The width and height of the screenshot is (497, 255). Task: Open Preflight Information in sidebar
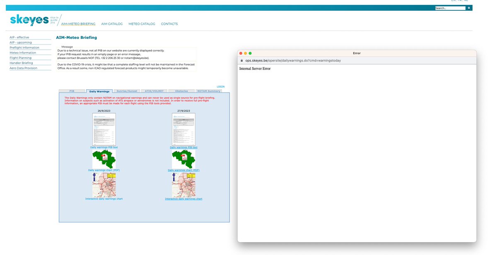[x=24, y=48]
